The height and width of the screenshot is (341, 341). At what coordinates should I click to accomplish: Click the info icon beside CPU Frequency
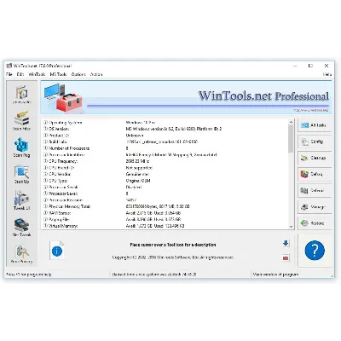(45, 161)
